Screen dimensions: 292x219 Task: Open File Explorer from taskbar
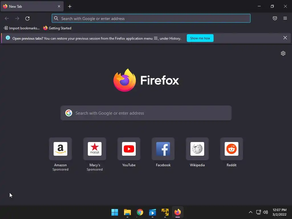pyautogui.click(x=127, y=212)
